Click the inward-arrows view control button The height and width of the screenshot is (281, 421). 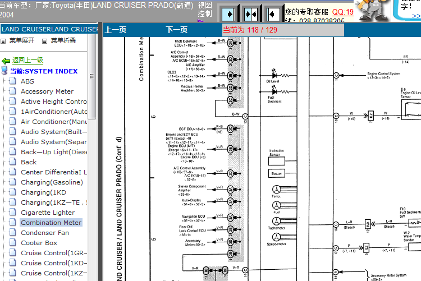point(251,14)
